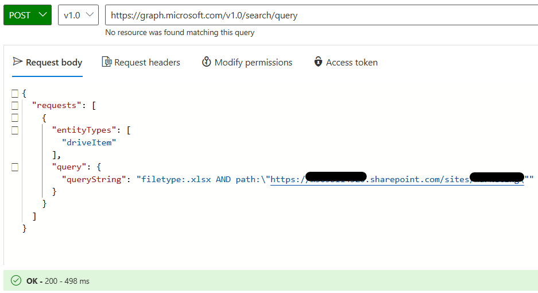Toggle fold box beside inner object brace

15,118
